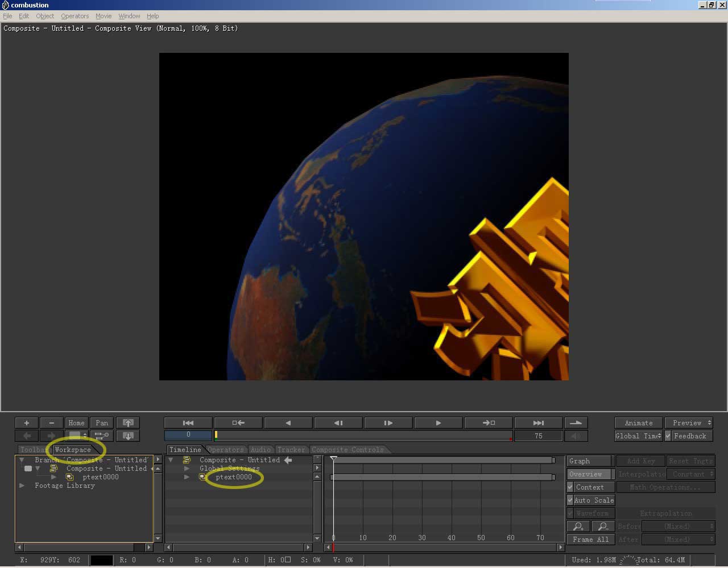Image resolution: width=728 pixels, height=568 pixels.
Task: Open the Global Time dropdown
Action: point(638,436)
